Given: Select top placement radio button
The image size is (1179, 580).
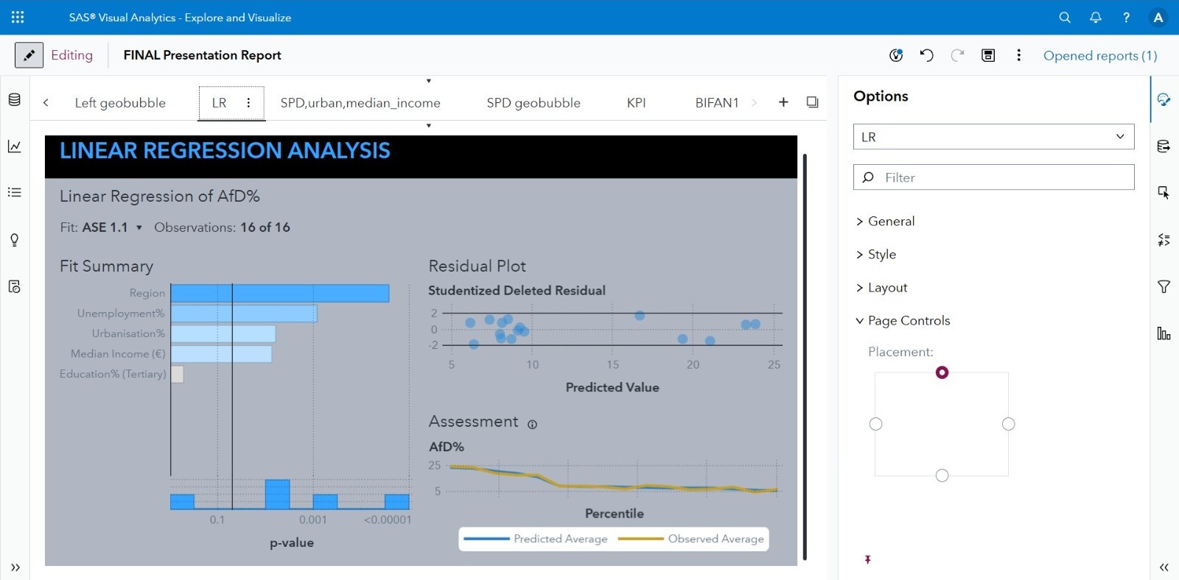Looking at the screenshot, I should [x=942, y=372].
